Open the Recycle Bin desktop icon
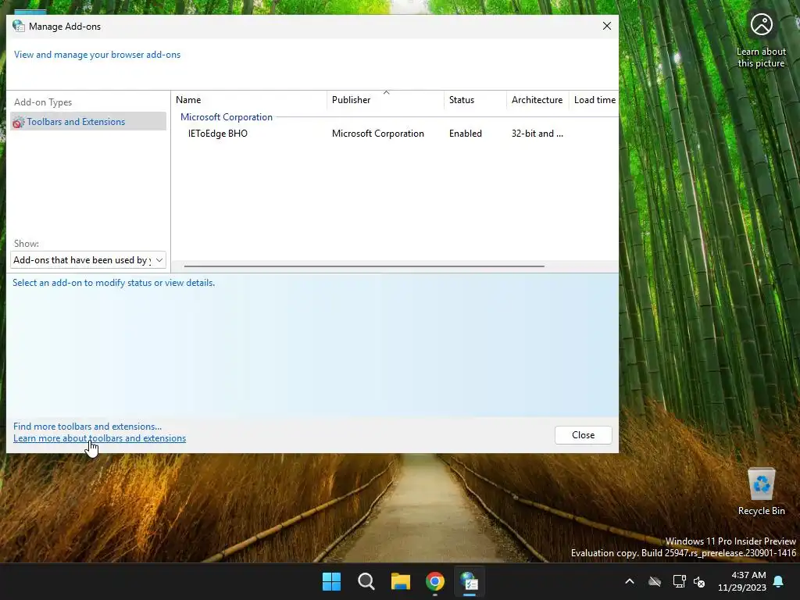The image size is (800, 600). pos(761,492)
